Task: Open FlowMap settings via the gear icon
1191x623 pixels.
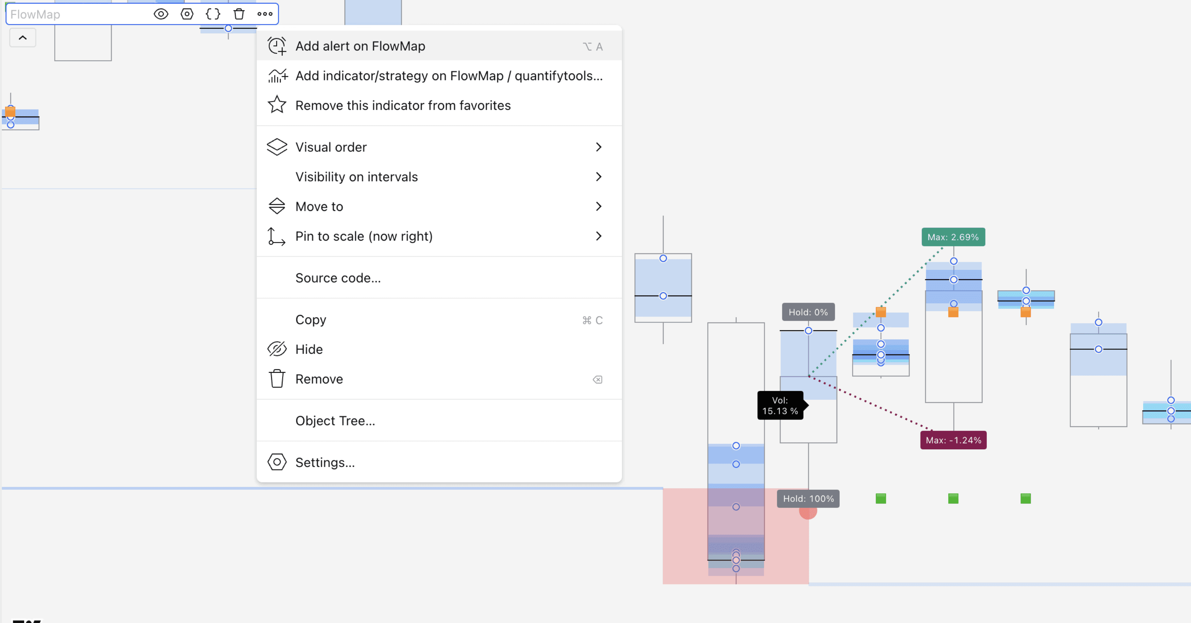Action: (187, 14)
